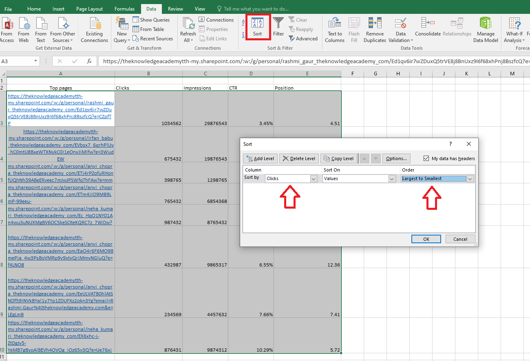This screenshot has height=361, width=530.
Task: Select Advanced in Sort & Filter group
Action: [x=303, y=38]
